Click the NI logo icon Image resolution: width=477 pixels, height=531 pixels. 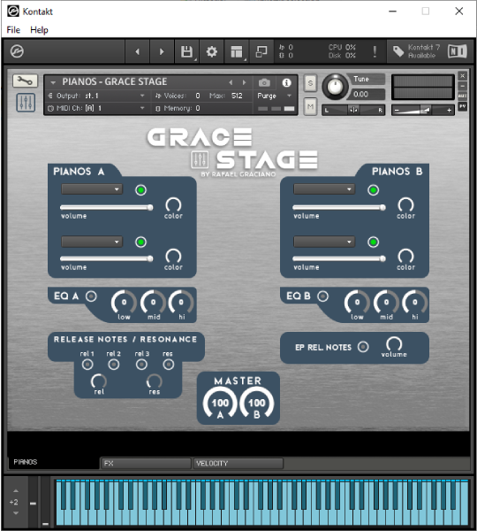click(457, 51)
